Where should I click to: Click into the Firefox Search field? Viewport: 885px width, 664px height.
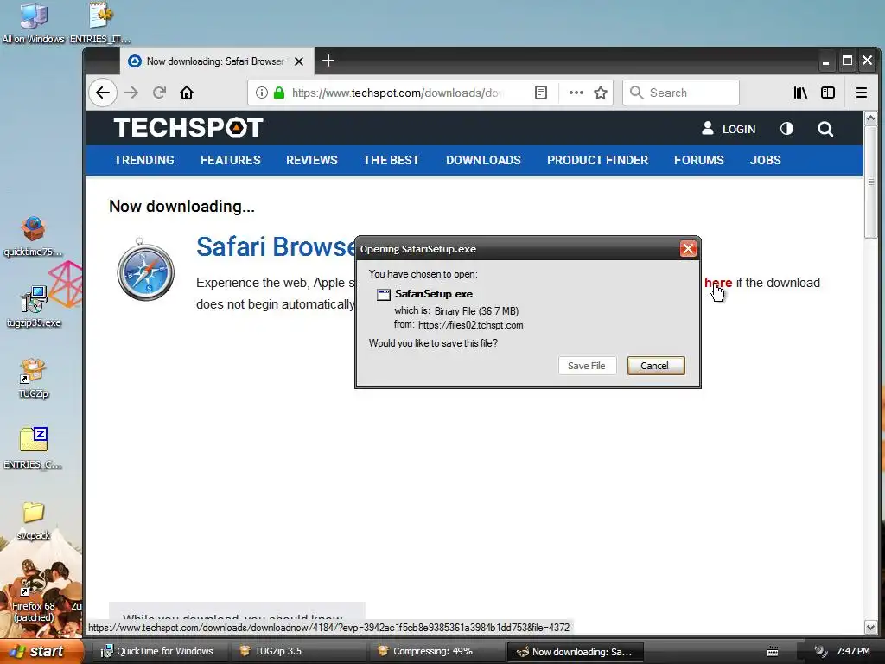[x=681, y=93]
